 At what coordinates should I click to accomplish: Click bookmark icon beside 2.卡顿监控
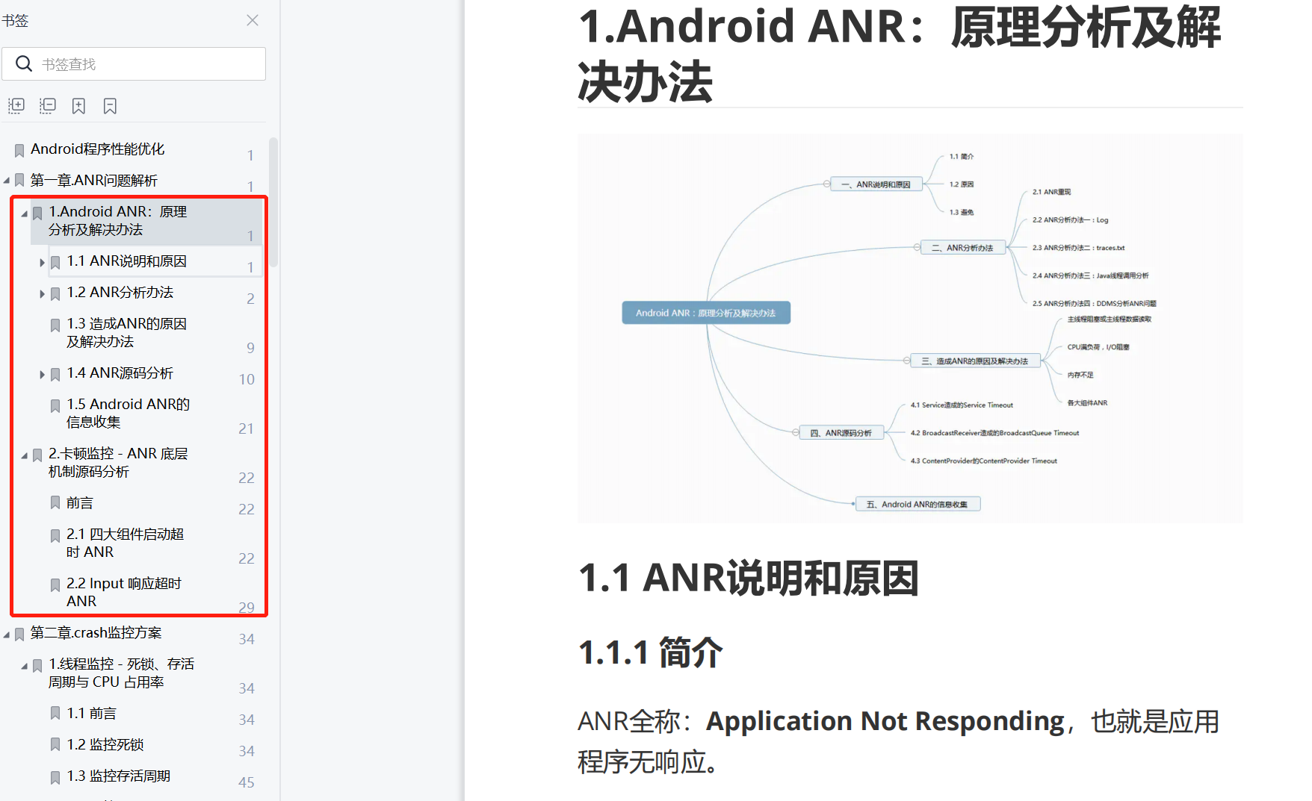(x=37, y=455)
